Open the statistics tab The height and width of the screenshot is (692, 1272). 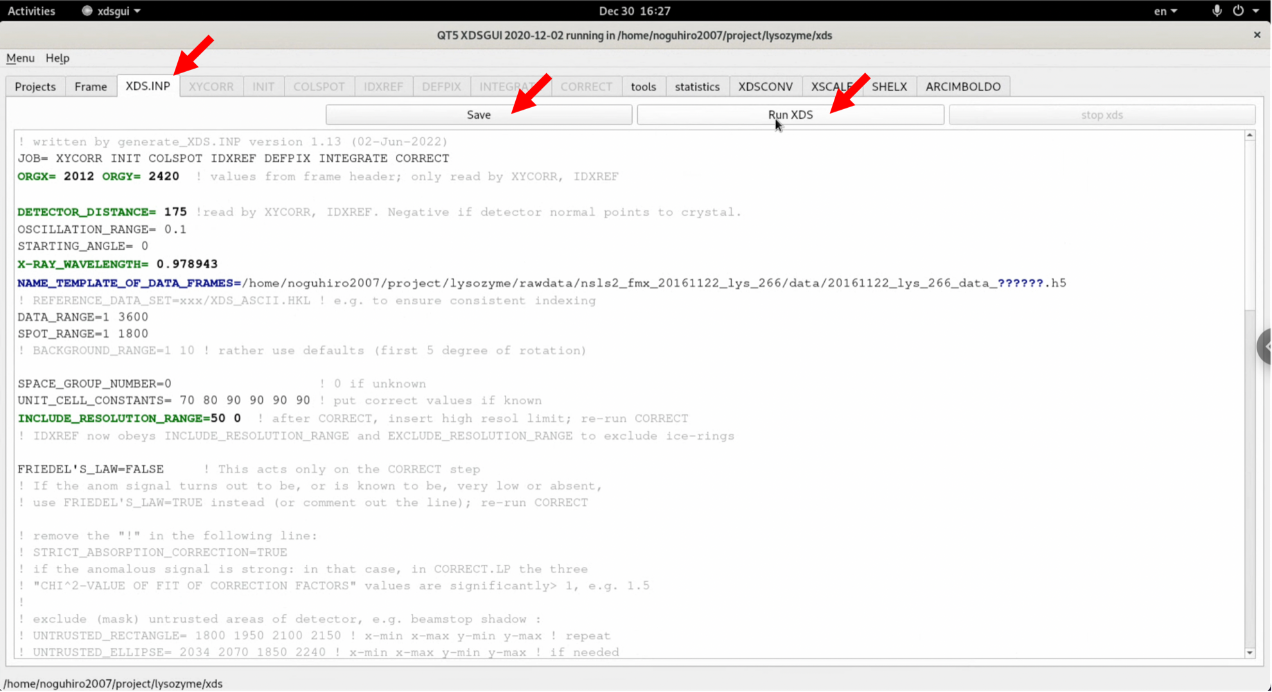[697, 87]
